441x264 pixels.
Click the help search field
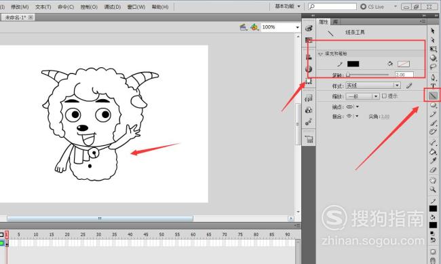point(332,6)
